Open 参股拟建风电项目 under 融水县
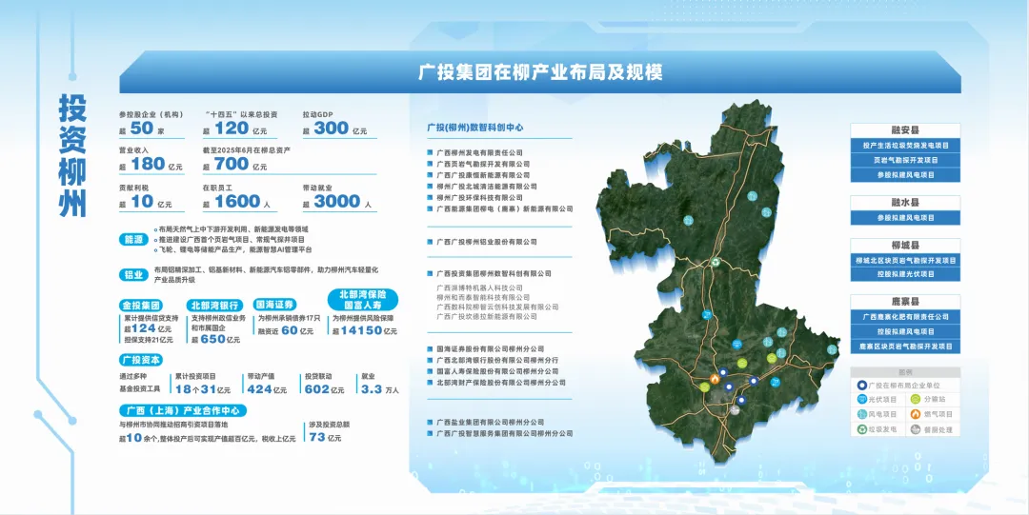1029x515 pixels. (x=905, y=218)
